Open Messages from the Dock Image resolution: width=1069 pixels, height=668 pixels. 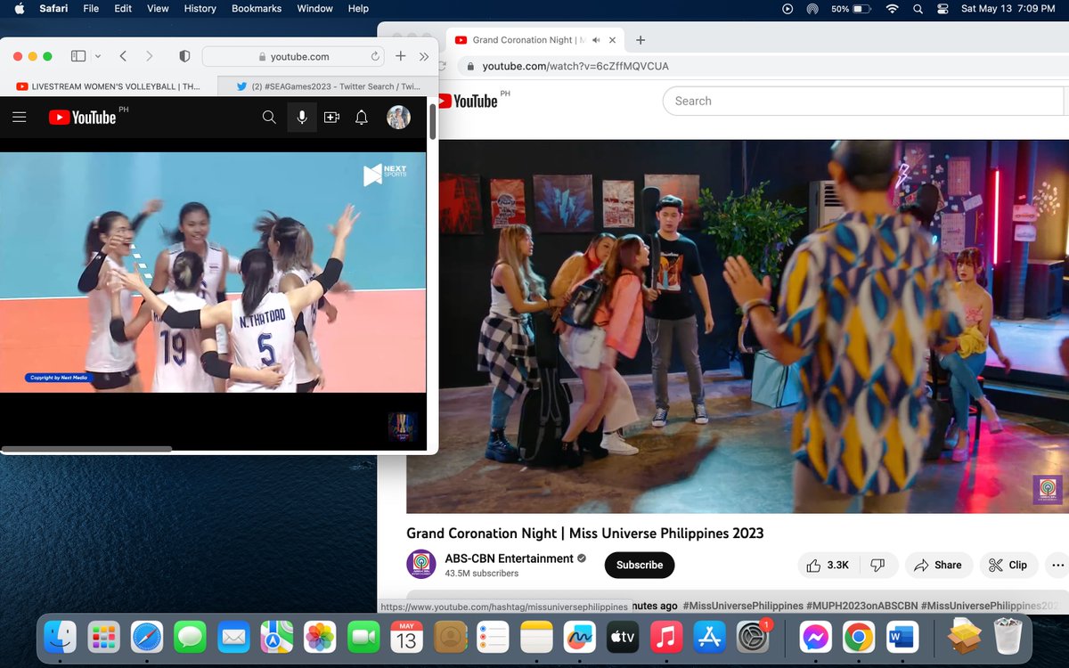191,637
